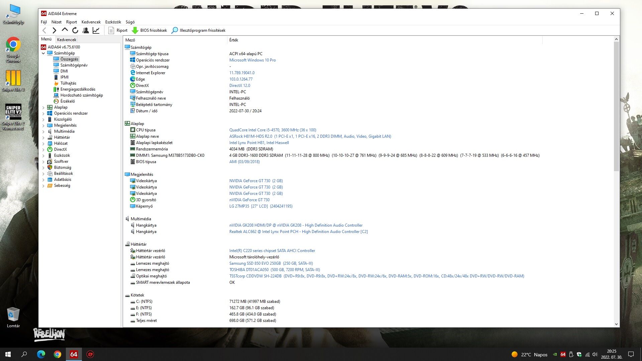Viewport: 642px width, 361px height.
Task: Expand the Háttértár tree node
Action: pos(43,138)
